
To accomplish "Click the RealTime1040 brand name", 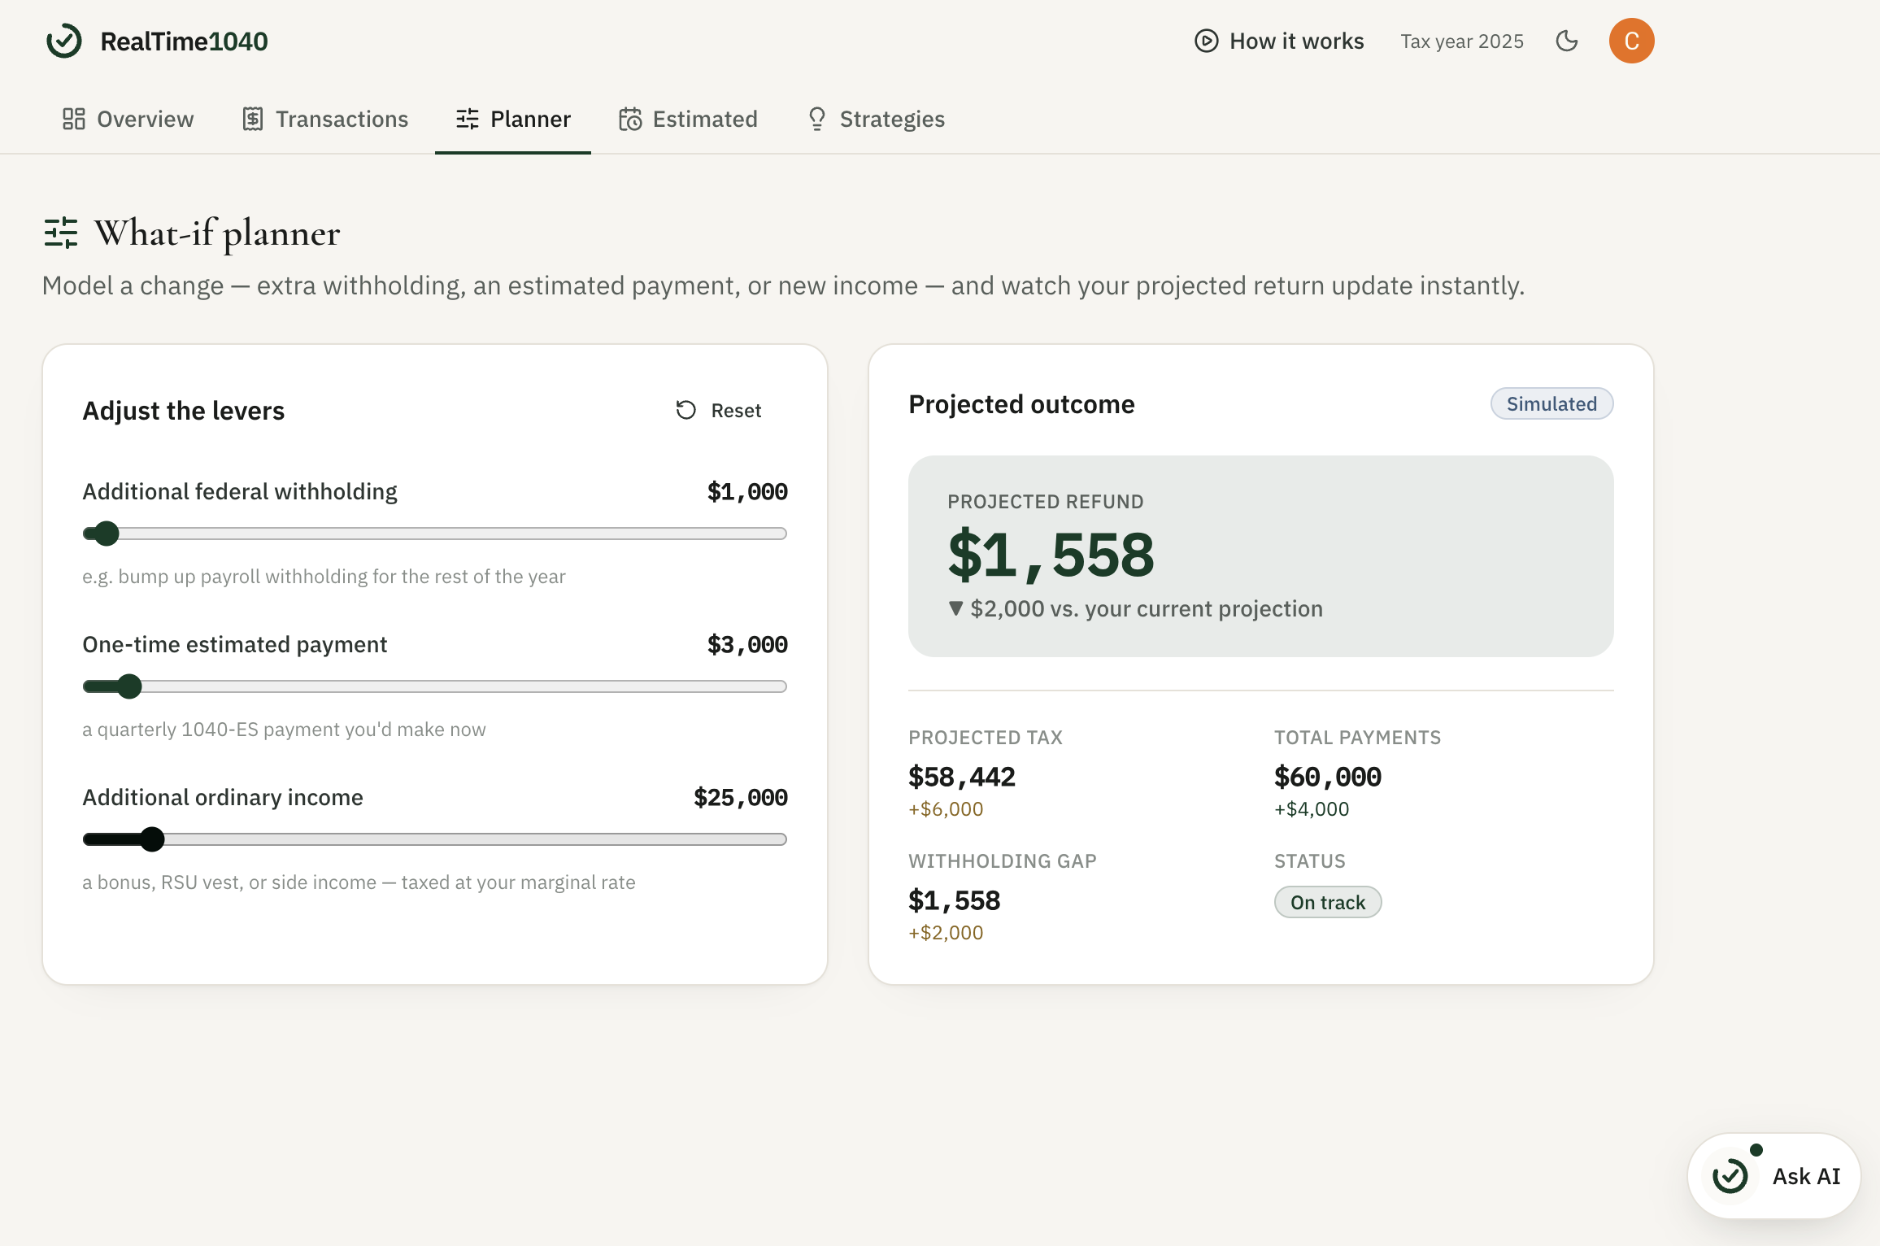I will click(184, 41).
